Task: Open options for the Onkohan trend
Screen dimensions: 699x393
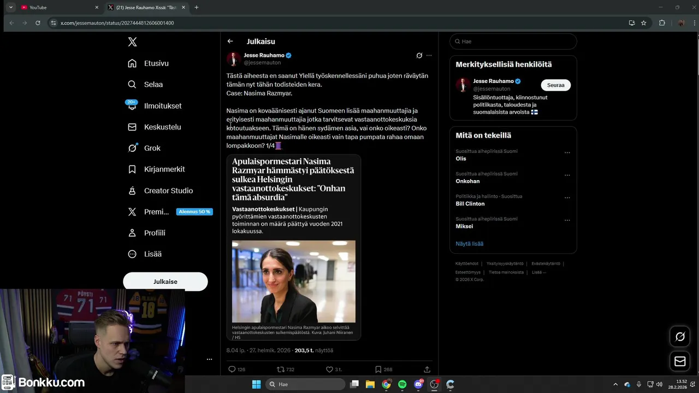Action: point(567,175)
